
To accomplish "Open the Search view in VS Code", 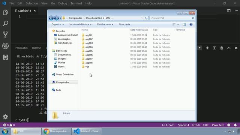I will click(x=5, y=23).
